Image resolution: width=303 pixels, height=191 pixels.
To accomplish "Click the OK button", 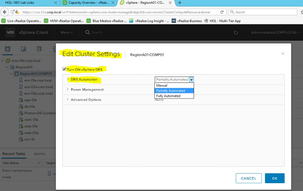I will click(275, 178).
